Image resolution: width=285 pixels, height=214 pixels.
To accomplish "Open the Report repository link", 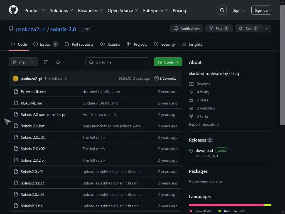I will coord(204,125).
